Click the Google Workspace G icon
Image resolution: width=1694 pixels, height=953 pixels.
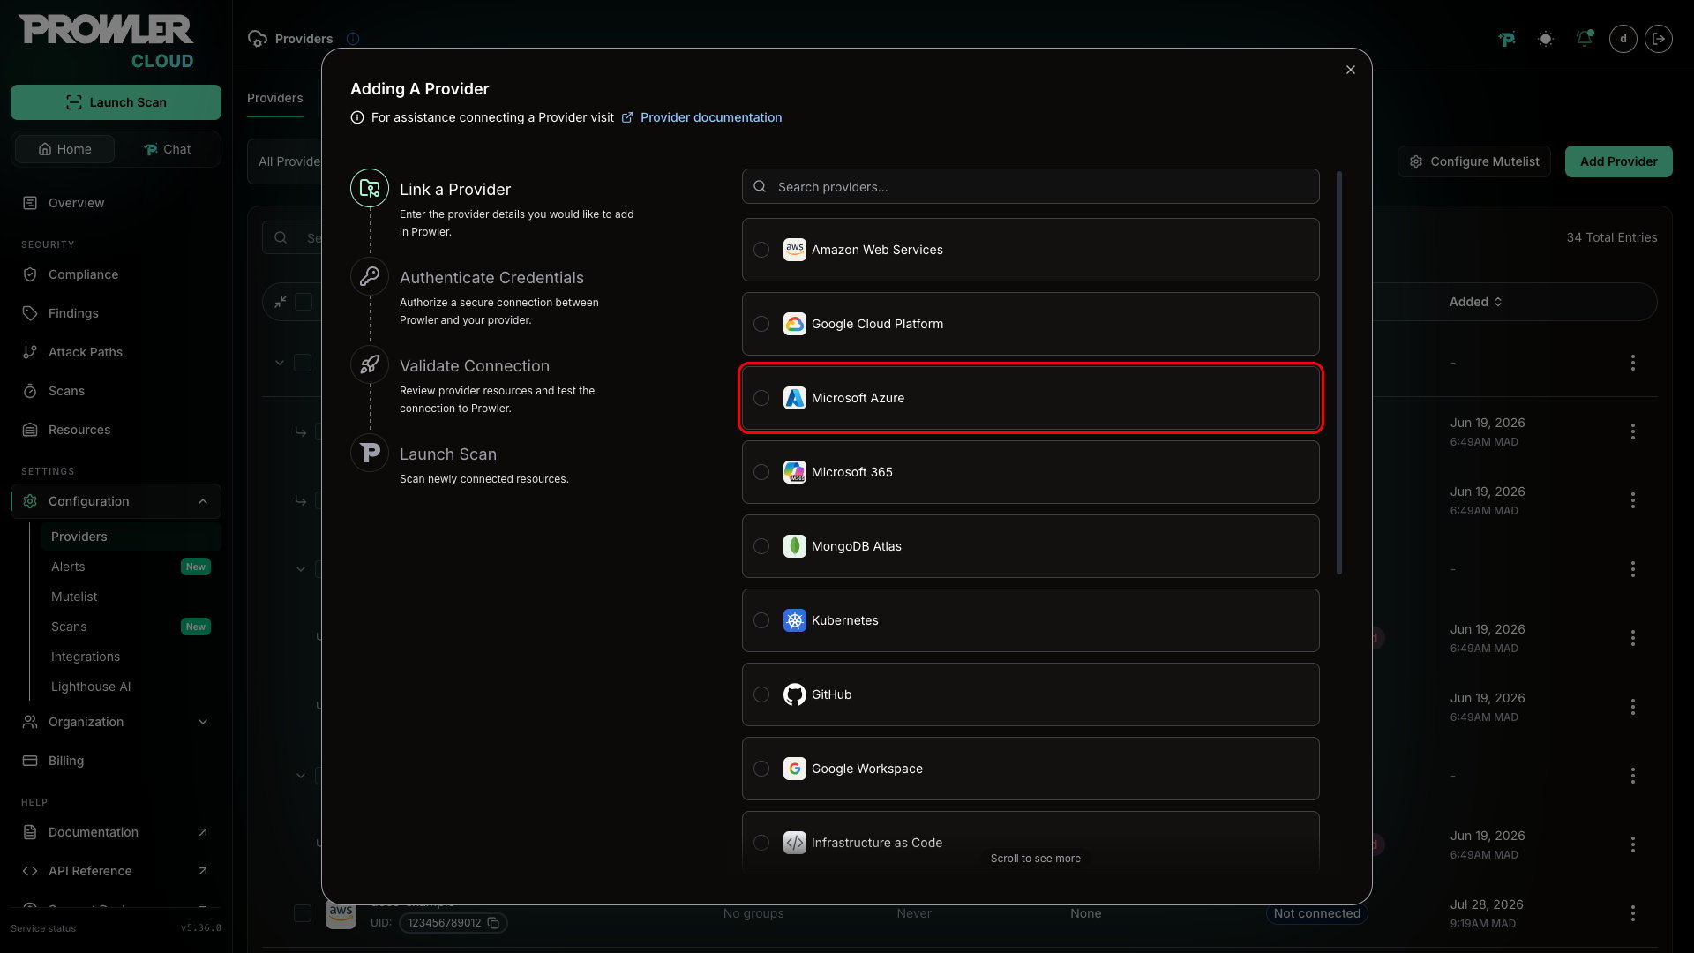pos(795,769)
